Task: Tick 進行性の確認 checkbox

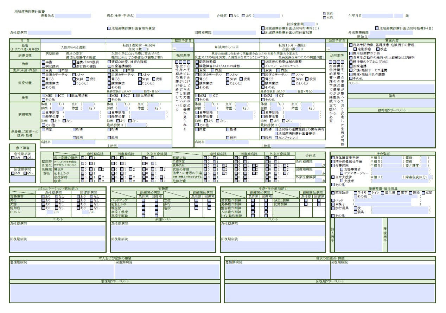Action: pos(74,66)
